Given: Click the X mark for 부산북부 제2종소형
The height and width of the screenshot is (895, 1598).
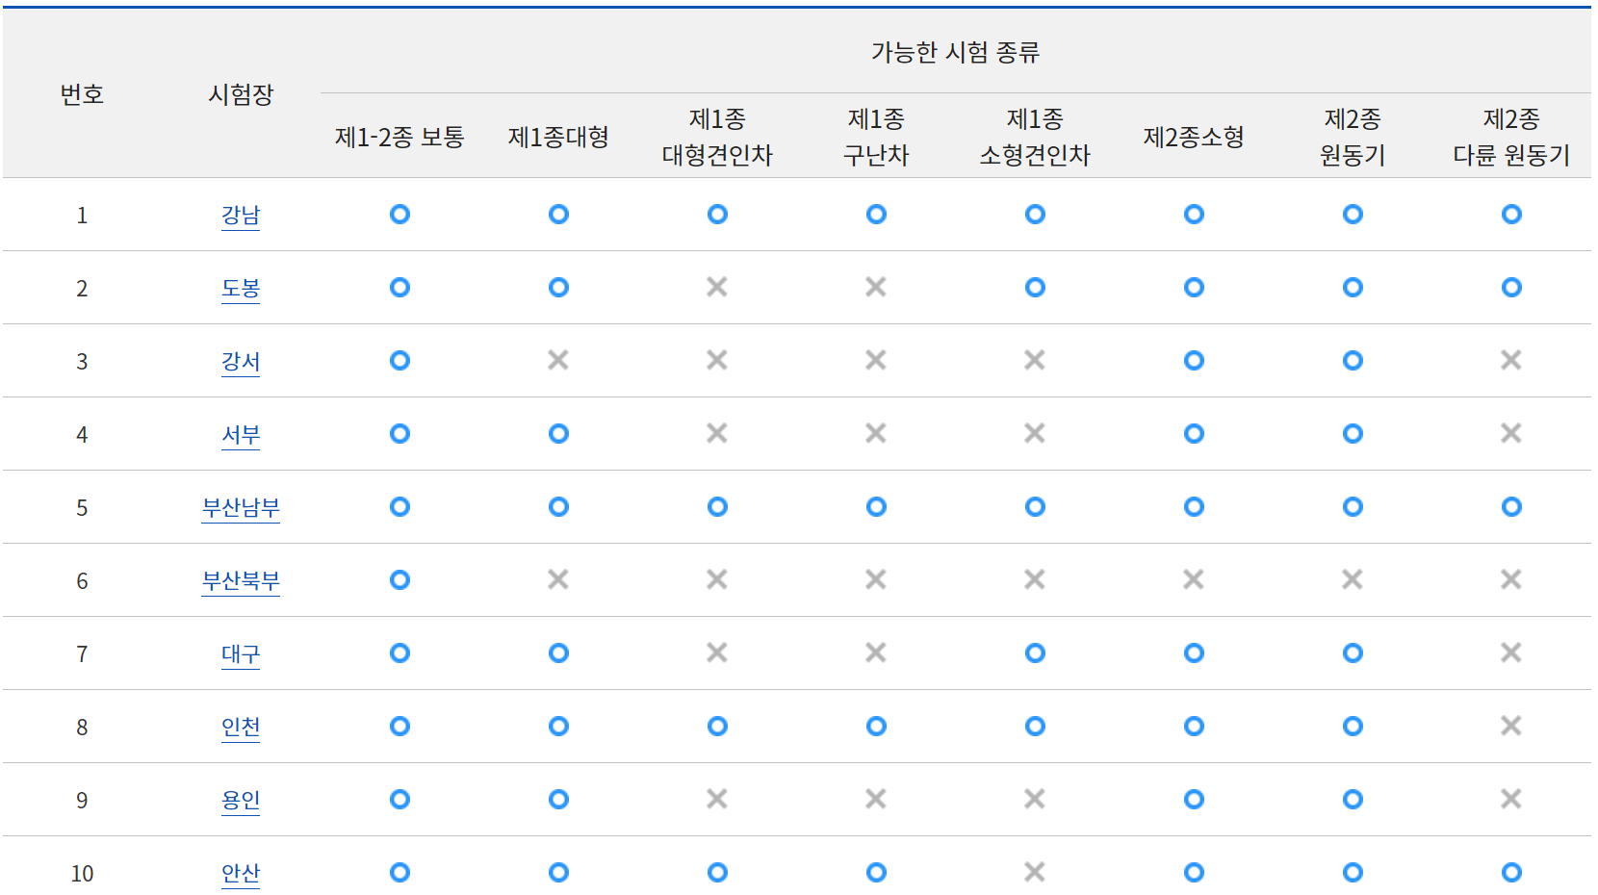Looking at the screenshot, I should click(1193, 580).
